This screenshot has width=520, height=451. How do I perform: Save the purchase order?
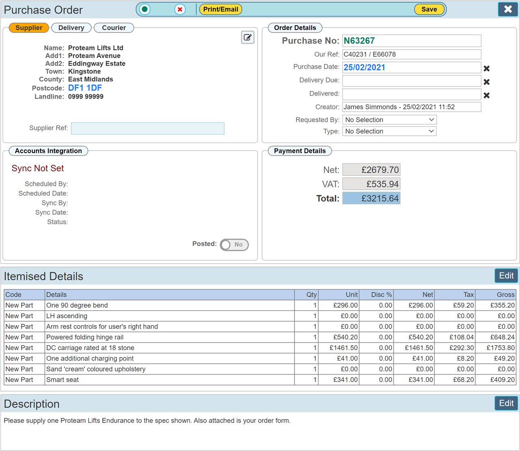click(x=429, y=9)
